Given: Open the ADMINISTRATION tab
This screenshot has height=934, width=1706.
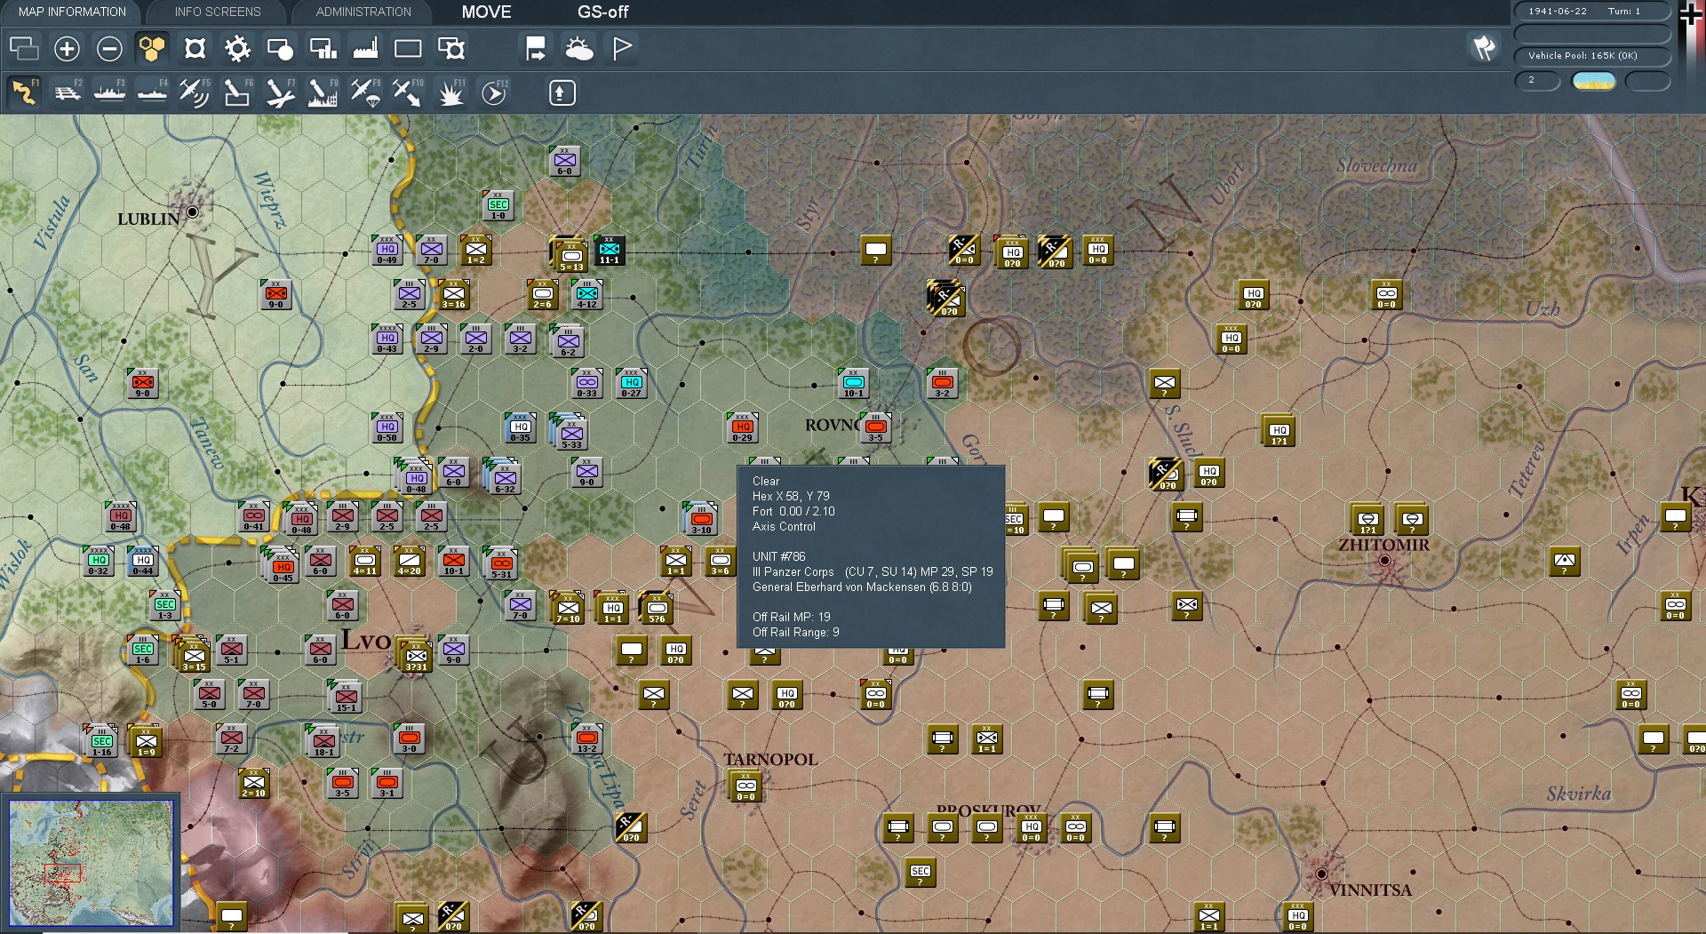Looking at the screenshot, I should point(363,12).
